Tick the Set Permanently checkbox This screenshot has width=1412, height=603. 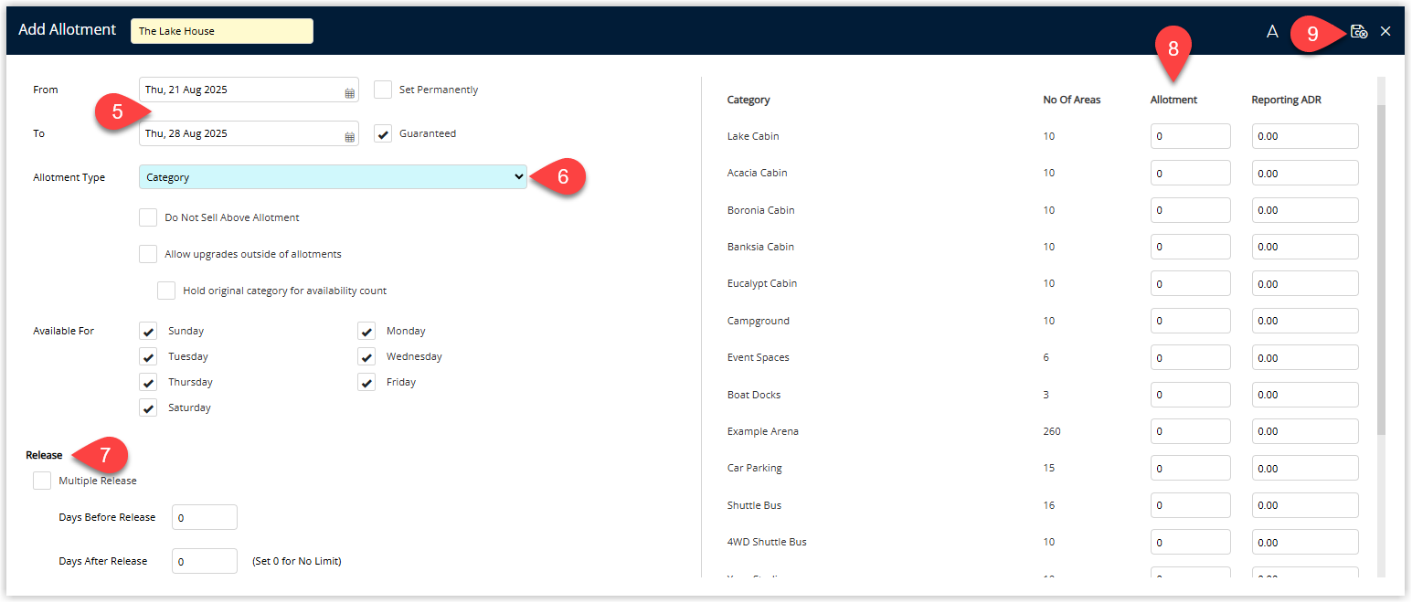[383, 90]
